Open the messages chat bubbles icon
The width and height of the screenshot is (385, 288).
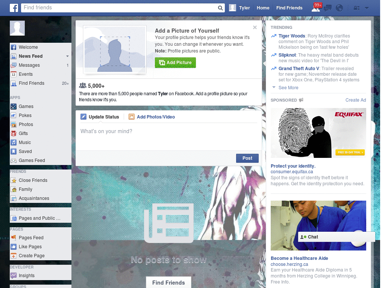[x=327, y=8]
